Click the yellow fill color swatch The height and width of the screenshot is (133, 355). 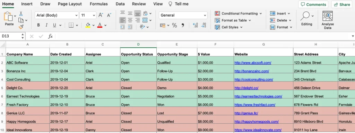pos(88,25)
